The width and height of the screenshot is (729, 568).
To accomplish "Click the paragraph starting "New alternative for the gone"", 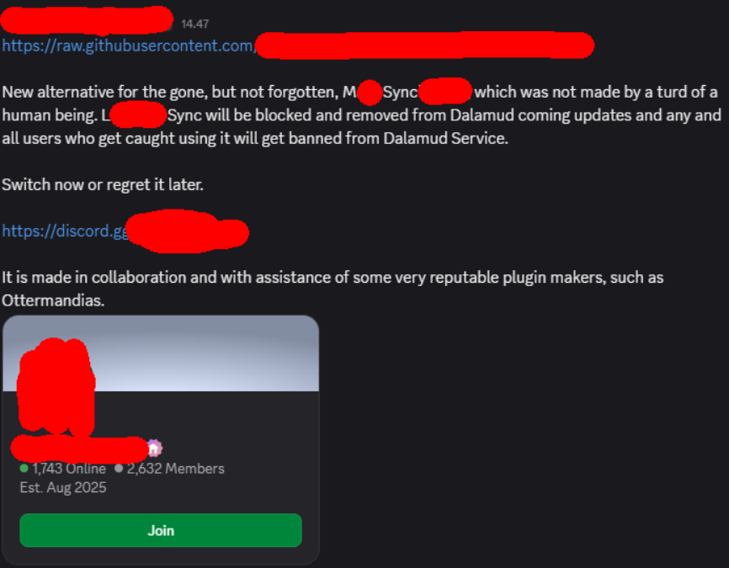I will click(361, 114).
